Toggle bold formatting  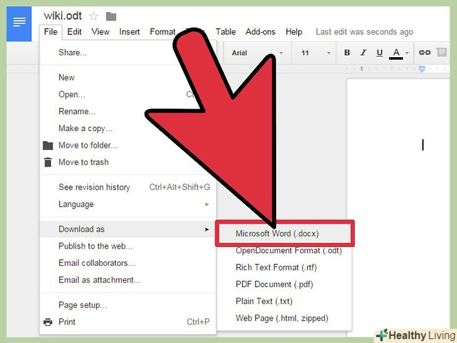[347, 53]
